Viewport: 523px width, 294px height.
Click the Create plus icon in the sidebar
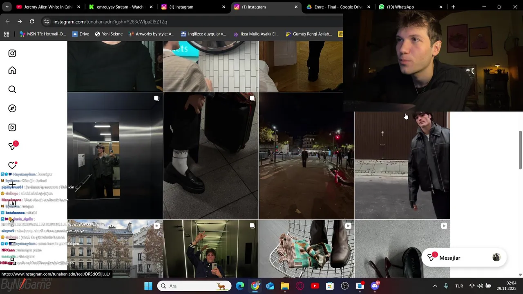pyautogui.click(x=12, y=185)
